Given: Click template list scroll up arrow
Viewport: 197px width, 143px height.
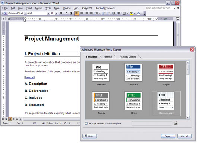Looking at the screenshot, I should point(188,62).
